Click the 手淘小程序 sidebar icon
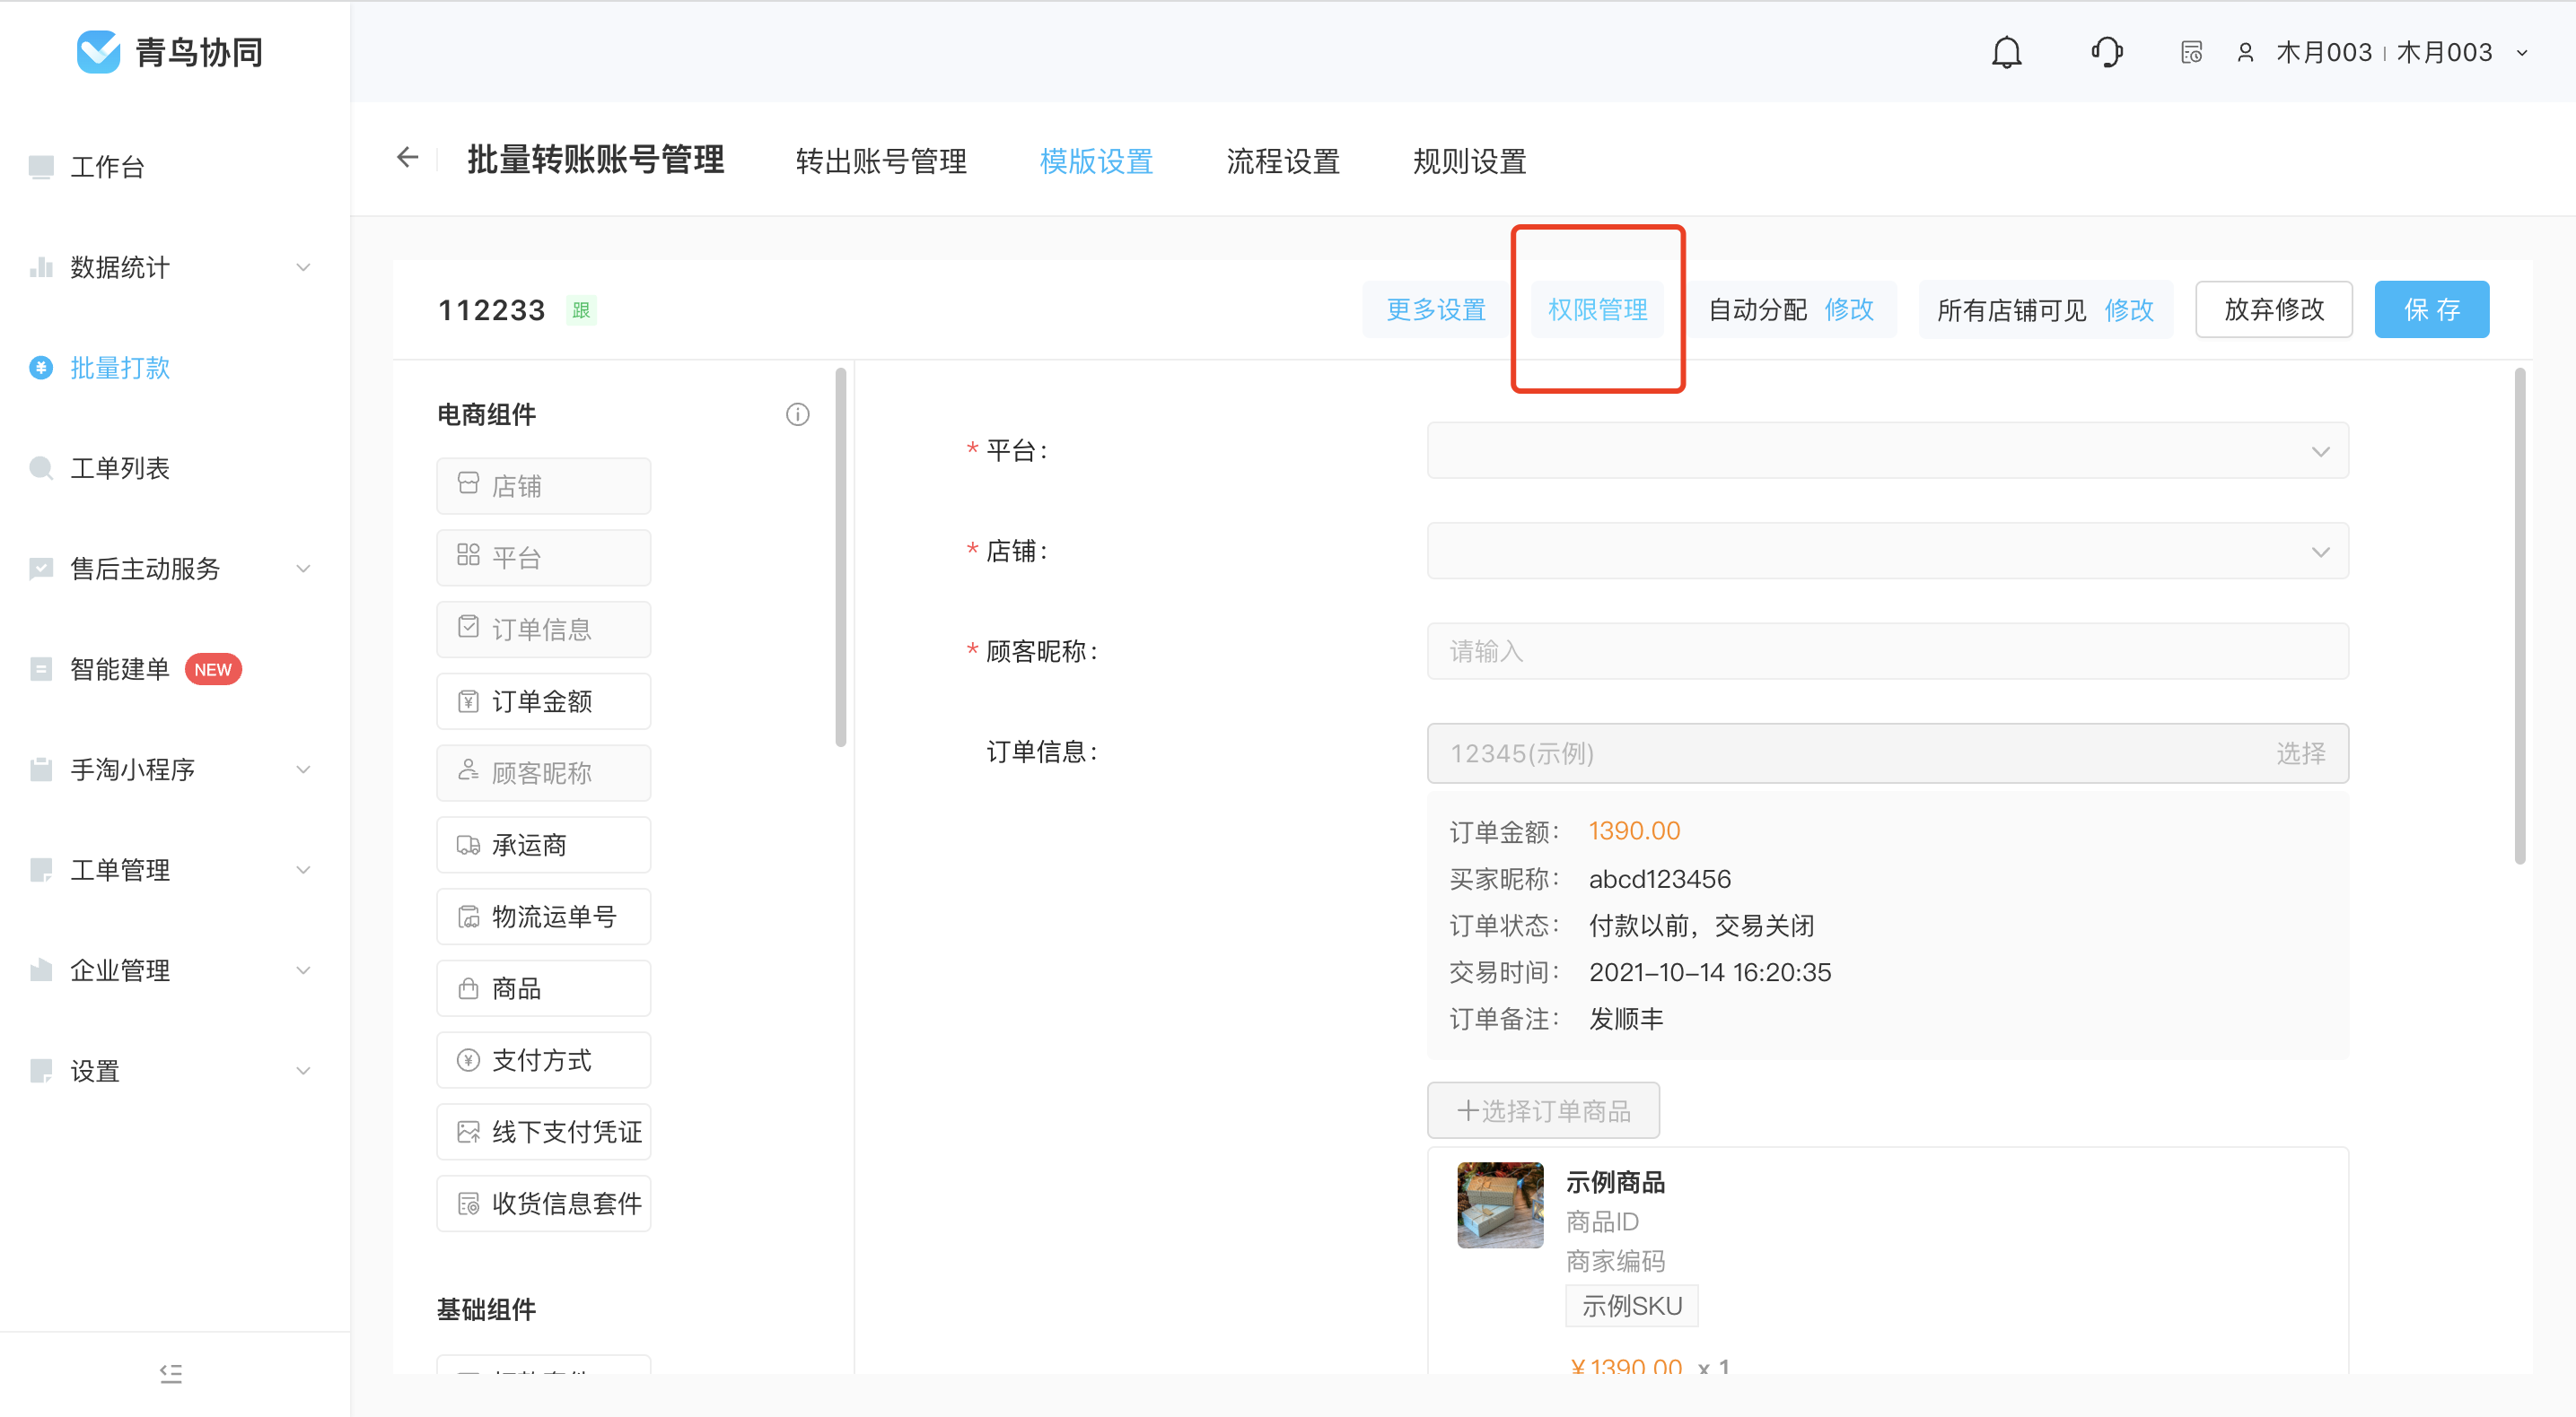2576x1417 pixels. tap(41, 769)
